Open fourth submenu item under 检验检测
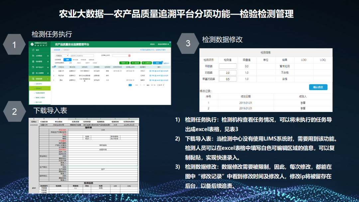The image size is (359, 202). point(40,98)
